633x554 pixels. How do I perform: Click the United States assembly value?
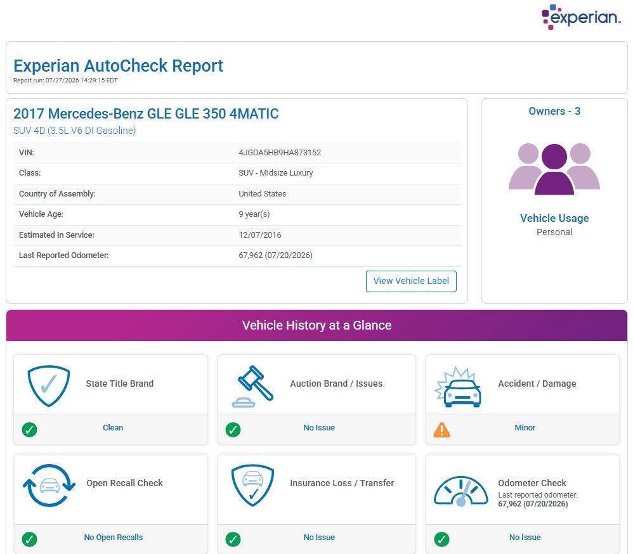tap(263, 194)
